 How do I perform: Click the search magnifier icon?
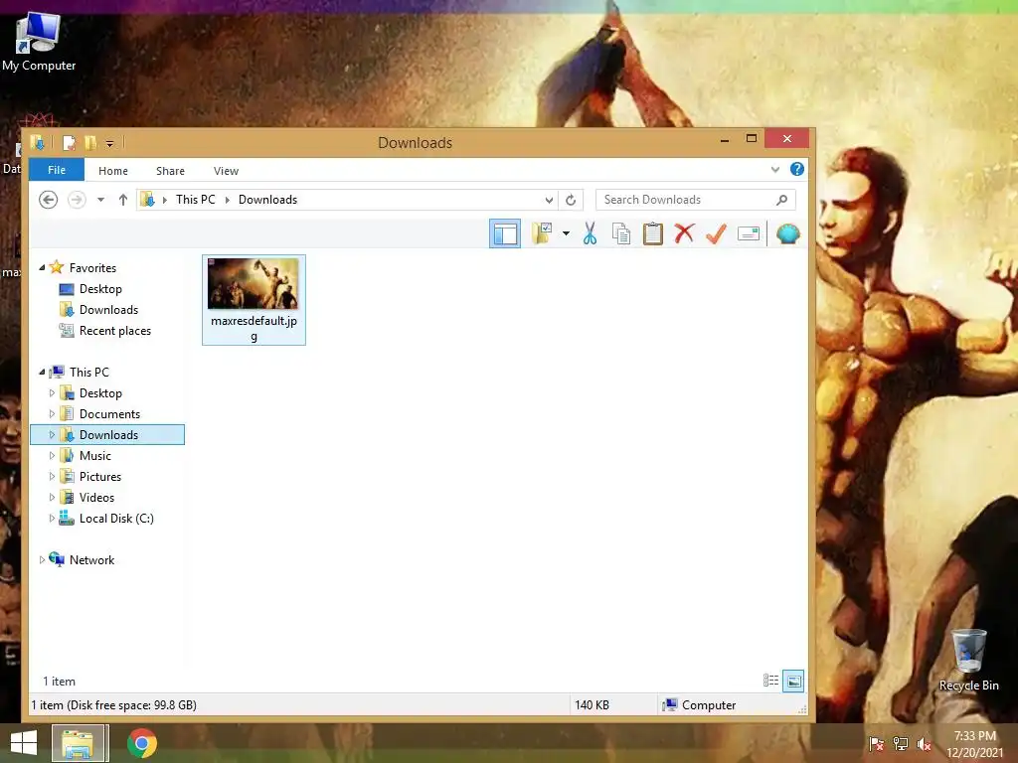point(782,200)
